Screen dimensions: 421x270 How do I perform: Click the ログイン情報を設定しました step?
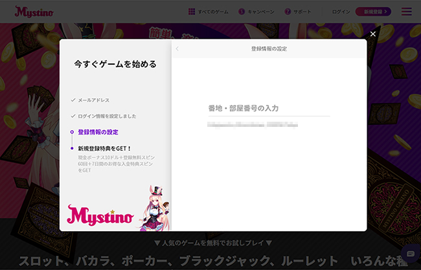[x=107, y=116]
